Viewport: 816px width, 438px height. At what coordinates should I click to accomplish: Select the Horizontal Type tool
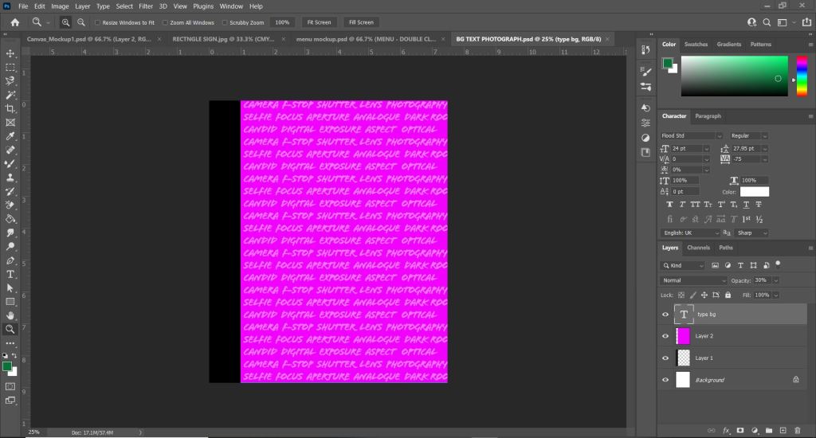(10, 274)
